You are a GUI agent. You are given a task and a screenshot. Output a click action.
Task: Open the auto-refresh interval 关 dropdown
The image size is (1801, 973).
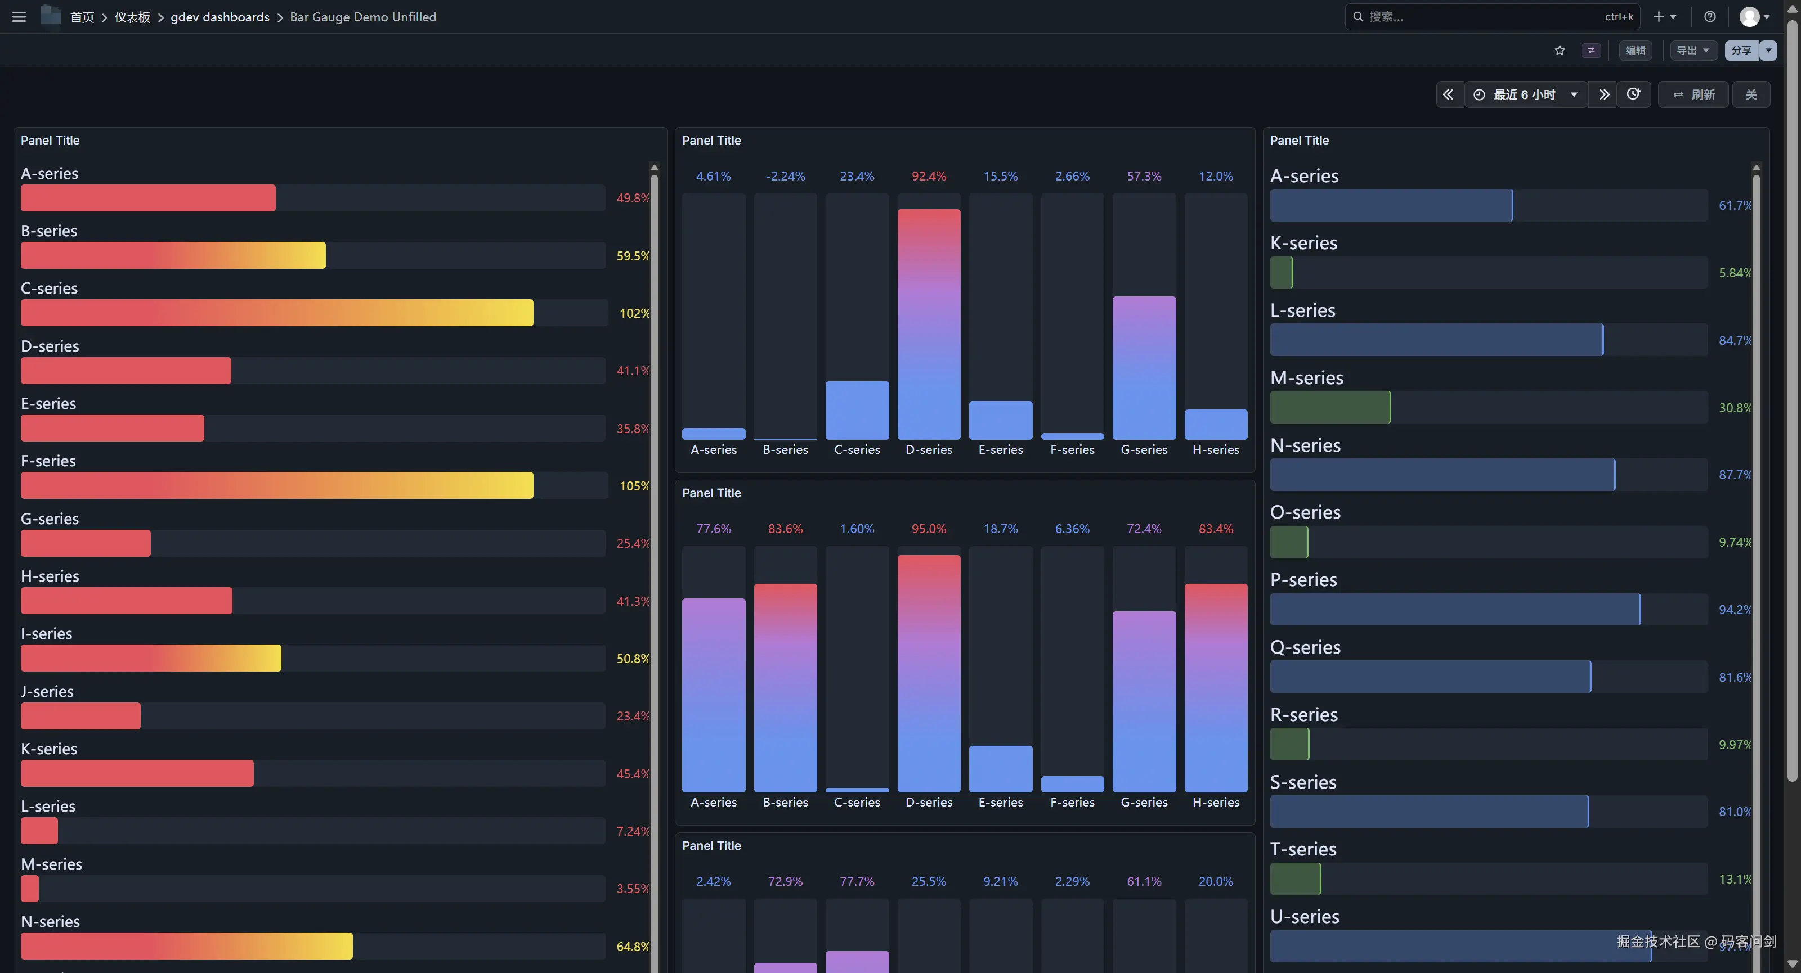(x=1751, y=94)
